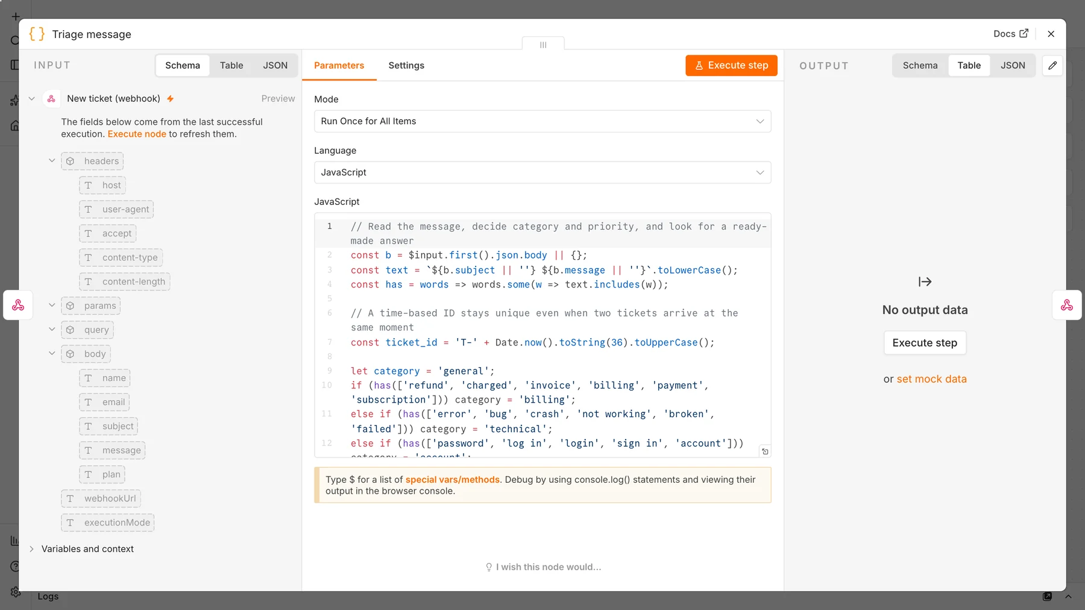Click the set mock data link
This screenshot has width=1085, height=610.
[x=931, y=379]
